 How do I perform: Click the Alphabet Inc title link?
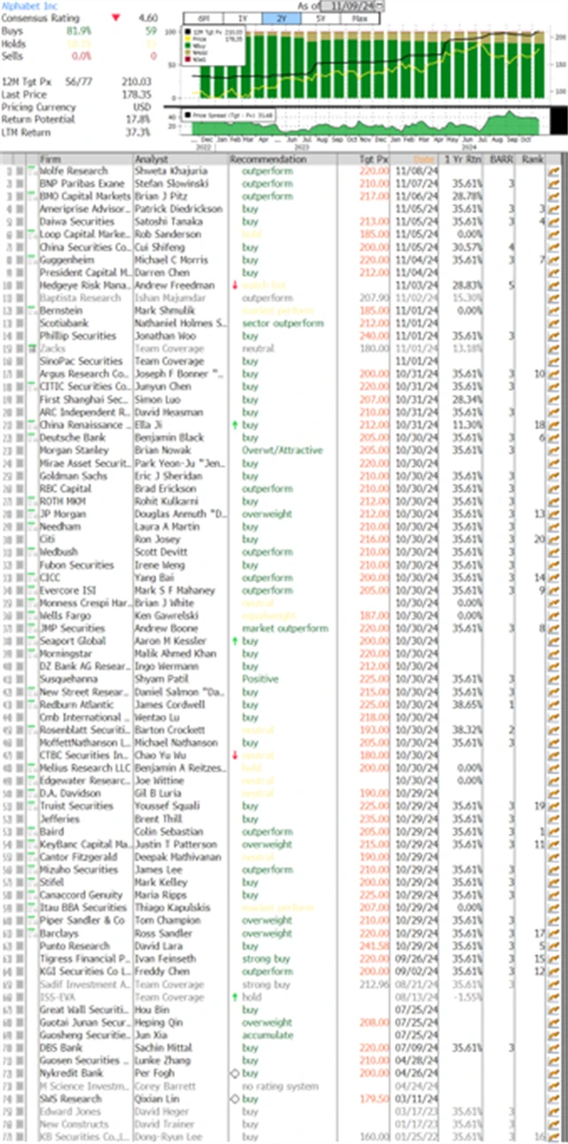(x=26, y=5)
